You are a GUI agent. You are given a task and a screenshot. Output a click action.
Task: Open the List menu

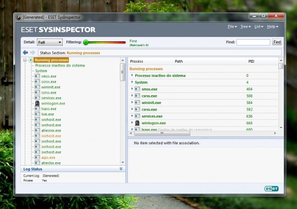tap(258, 27)
